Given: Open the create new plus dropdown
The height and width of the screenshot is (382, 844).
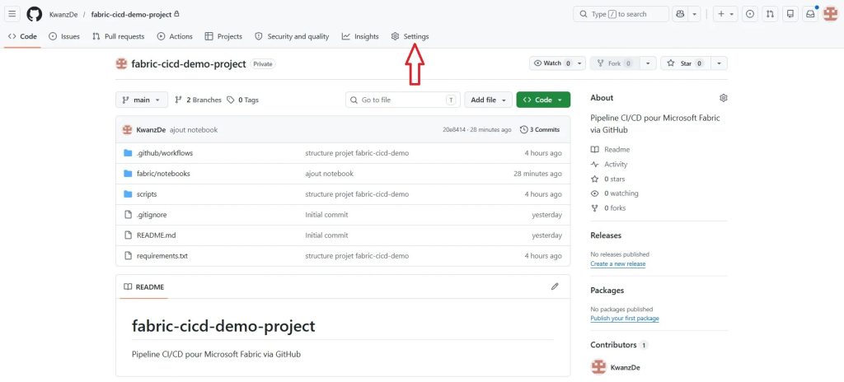Looking at the screenshot, I should (x=725, y=14).
